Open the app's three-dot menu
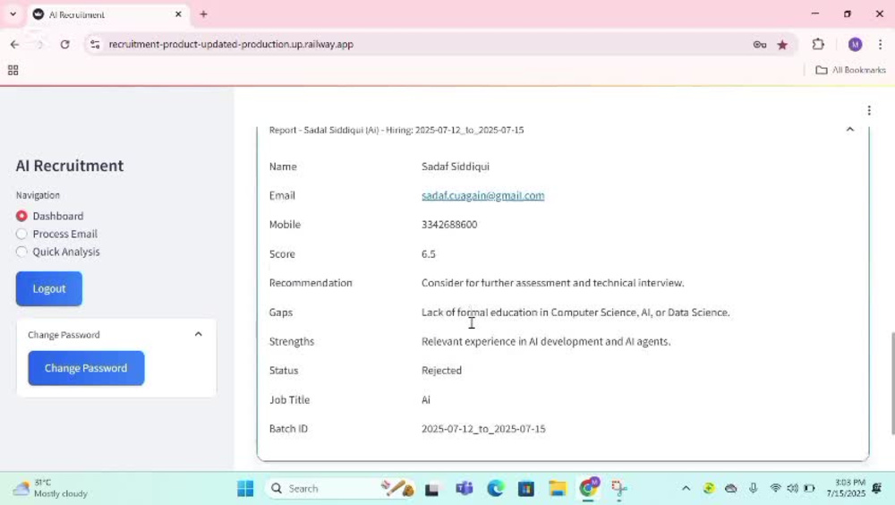 point(869,110)
